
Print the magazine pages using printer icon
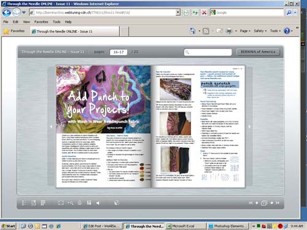pyautogui.click(x=80, y=203)
